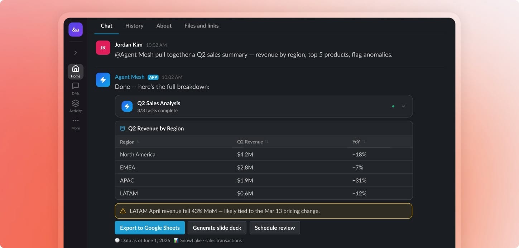Switch to the Chat tab
The height and width of the screenshot is (248, 519).
(106, 26)
